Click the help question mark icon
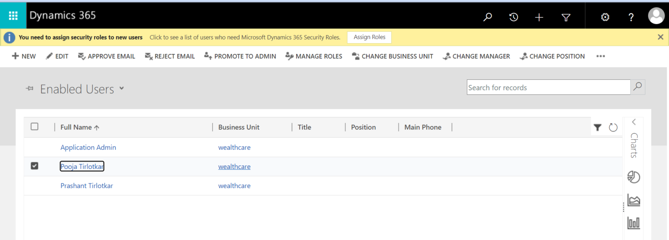This screenshot has width=669, height=240. (x=631, y=17)
